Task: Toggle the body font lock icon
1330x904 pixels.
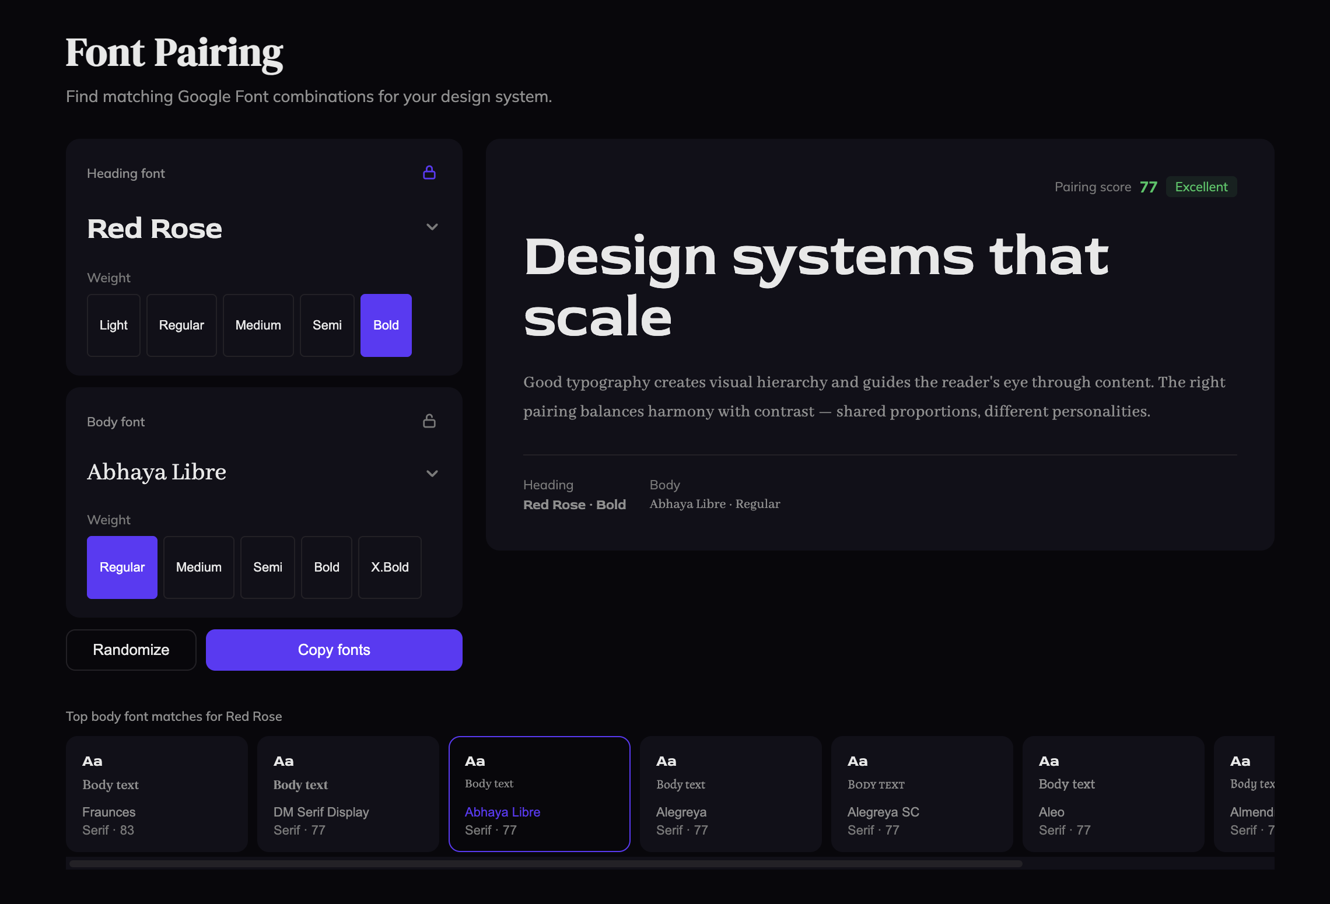Action: point(429,421)
